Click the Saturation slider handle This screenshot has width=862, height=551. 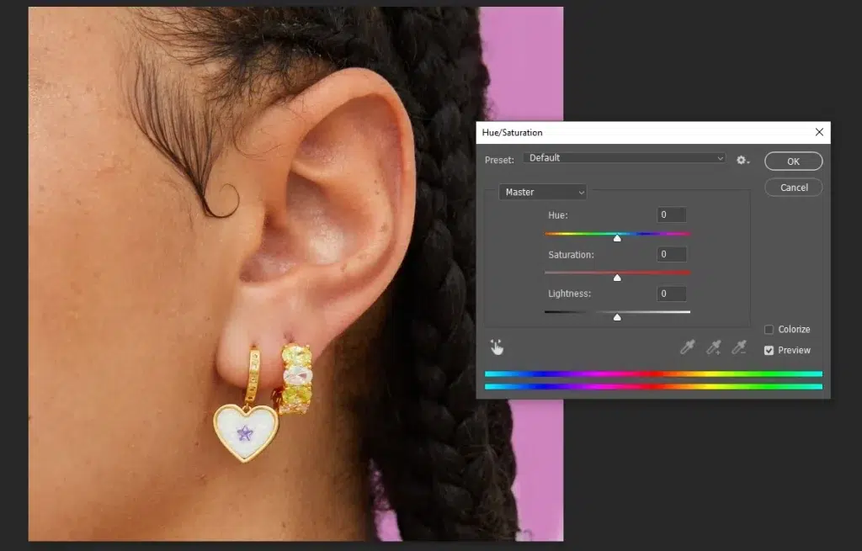click(617, 278)
